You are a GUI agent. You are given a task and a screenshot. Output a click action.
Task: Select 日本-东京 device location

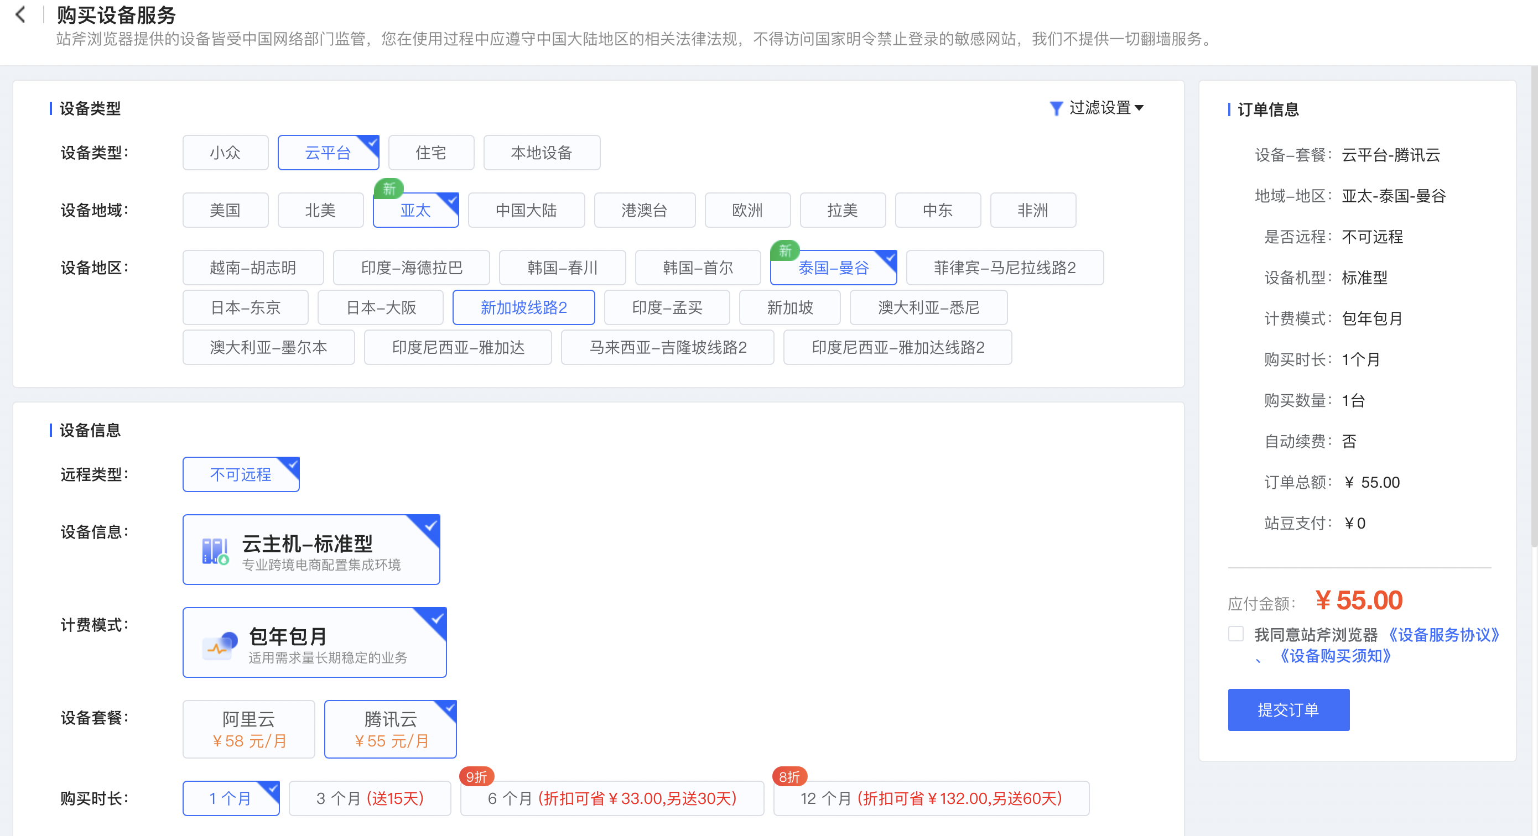pos(246,307)
